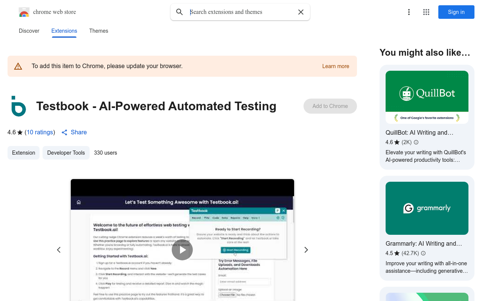Select the Extensions tab
Image resolution: width=482 pixels, height=301 pixels.
click(x=64, y=31)
